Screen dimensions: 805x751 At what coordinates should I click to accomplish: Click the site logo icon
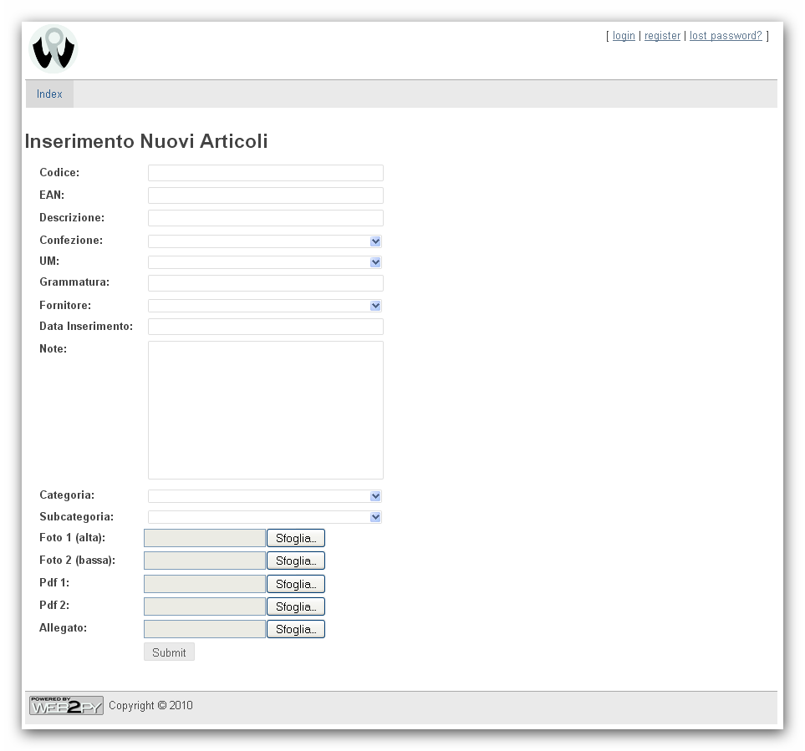52,48
